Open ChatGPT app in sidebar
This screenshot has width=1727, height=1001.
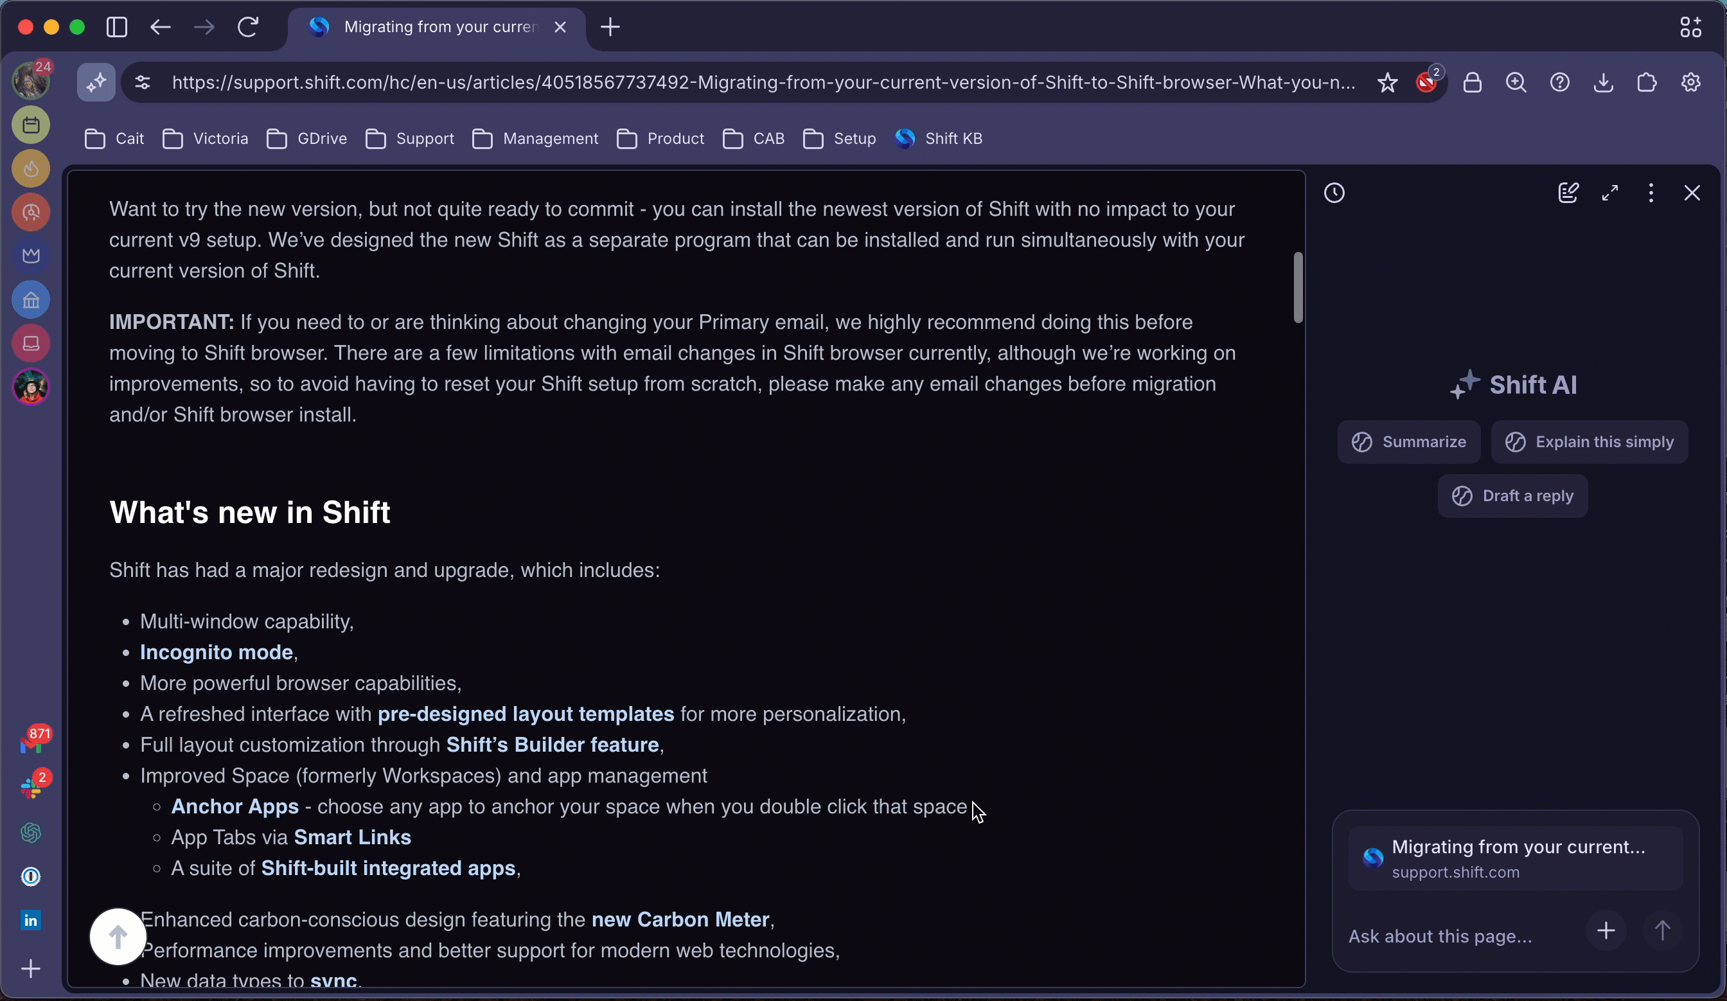(x=31, y=833)
